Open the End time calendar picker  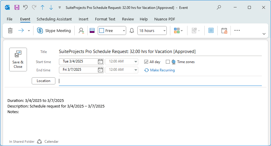click(x=100, y=70)
